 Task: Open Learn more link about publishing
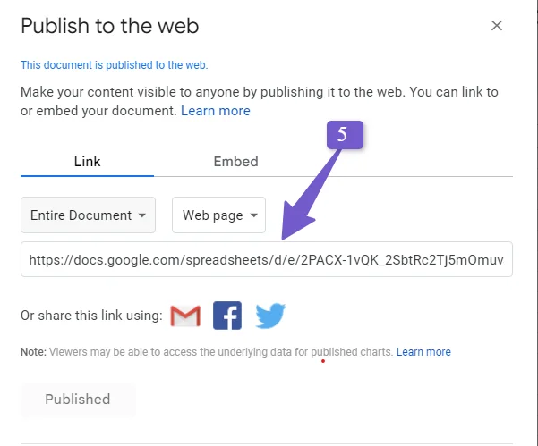(x=216, y=111)
